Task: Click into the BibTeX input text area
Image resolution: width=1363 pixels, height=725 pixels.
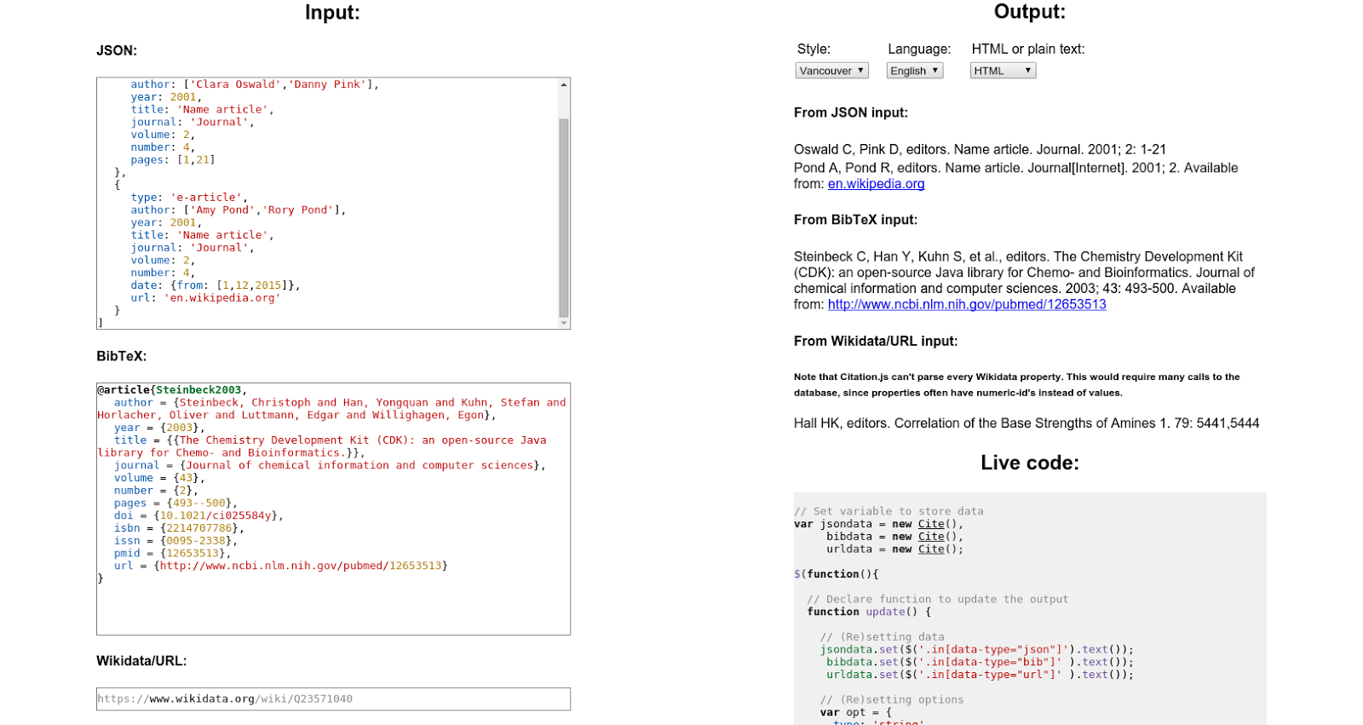Action: (333, 509)
